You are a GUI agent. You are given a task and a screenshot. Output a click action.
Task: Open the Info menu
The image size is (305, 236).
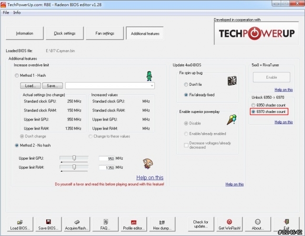(17, 12)
